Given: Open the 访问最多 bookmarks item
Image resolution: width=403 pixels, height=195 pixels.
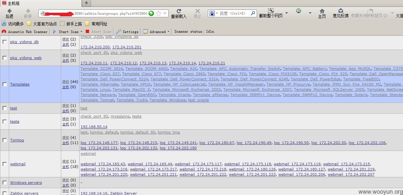Looking at the screenshot, I should pyautogui.click(x=13, y=24).
